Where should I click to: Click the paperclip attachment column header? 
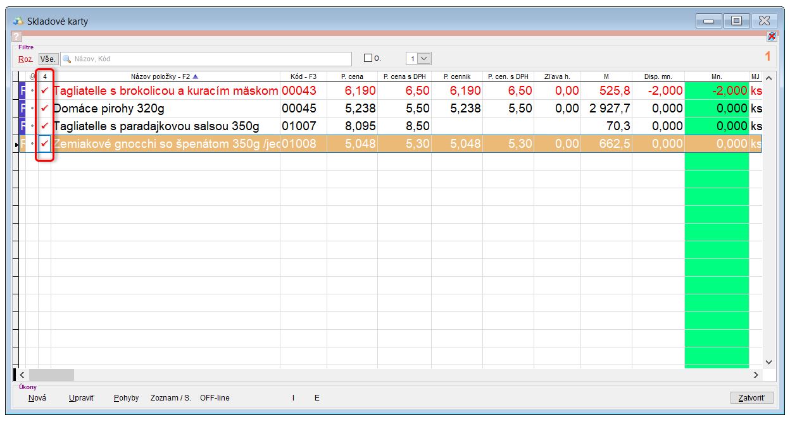coord(32,76)
